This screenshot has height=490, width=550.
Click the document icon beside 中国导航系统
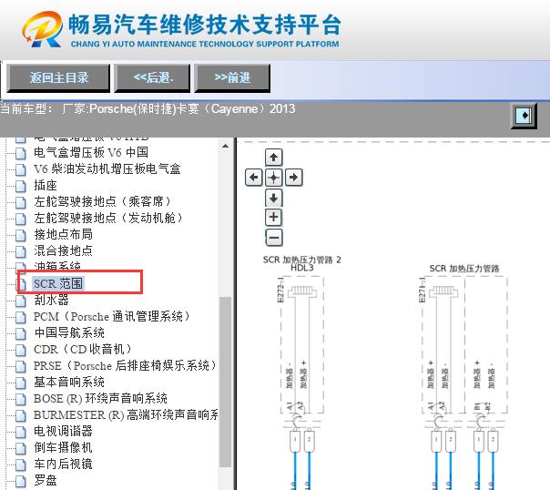click(21, 333)
